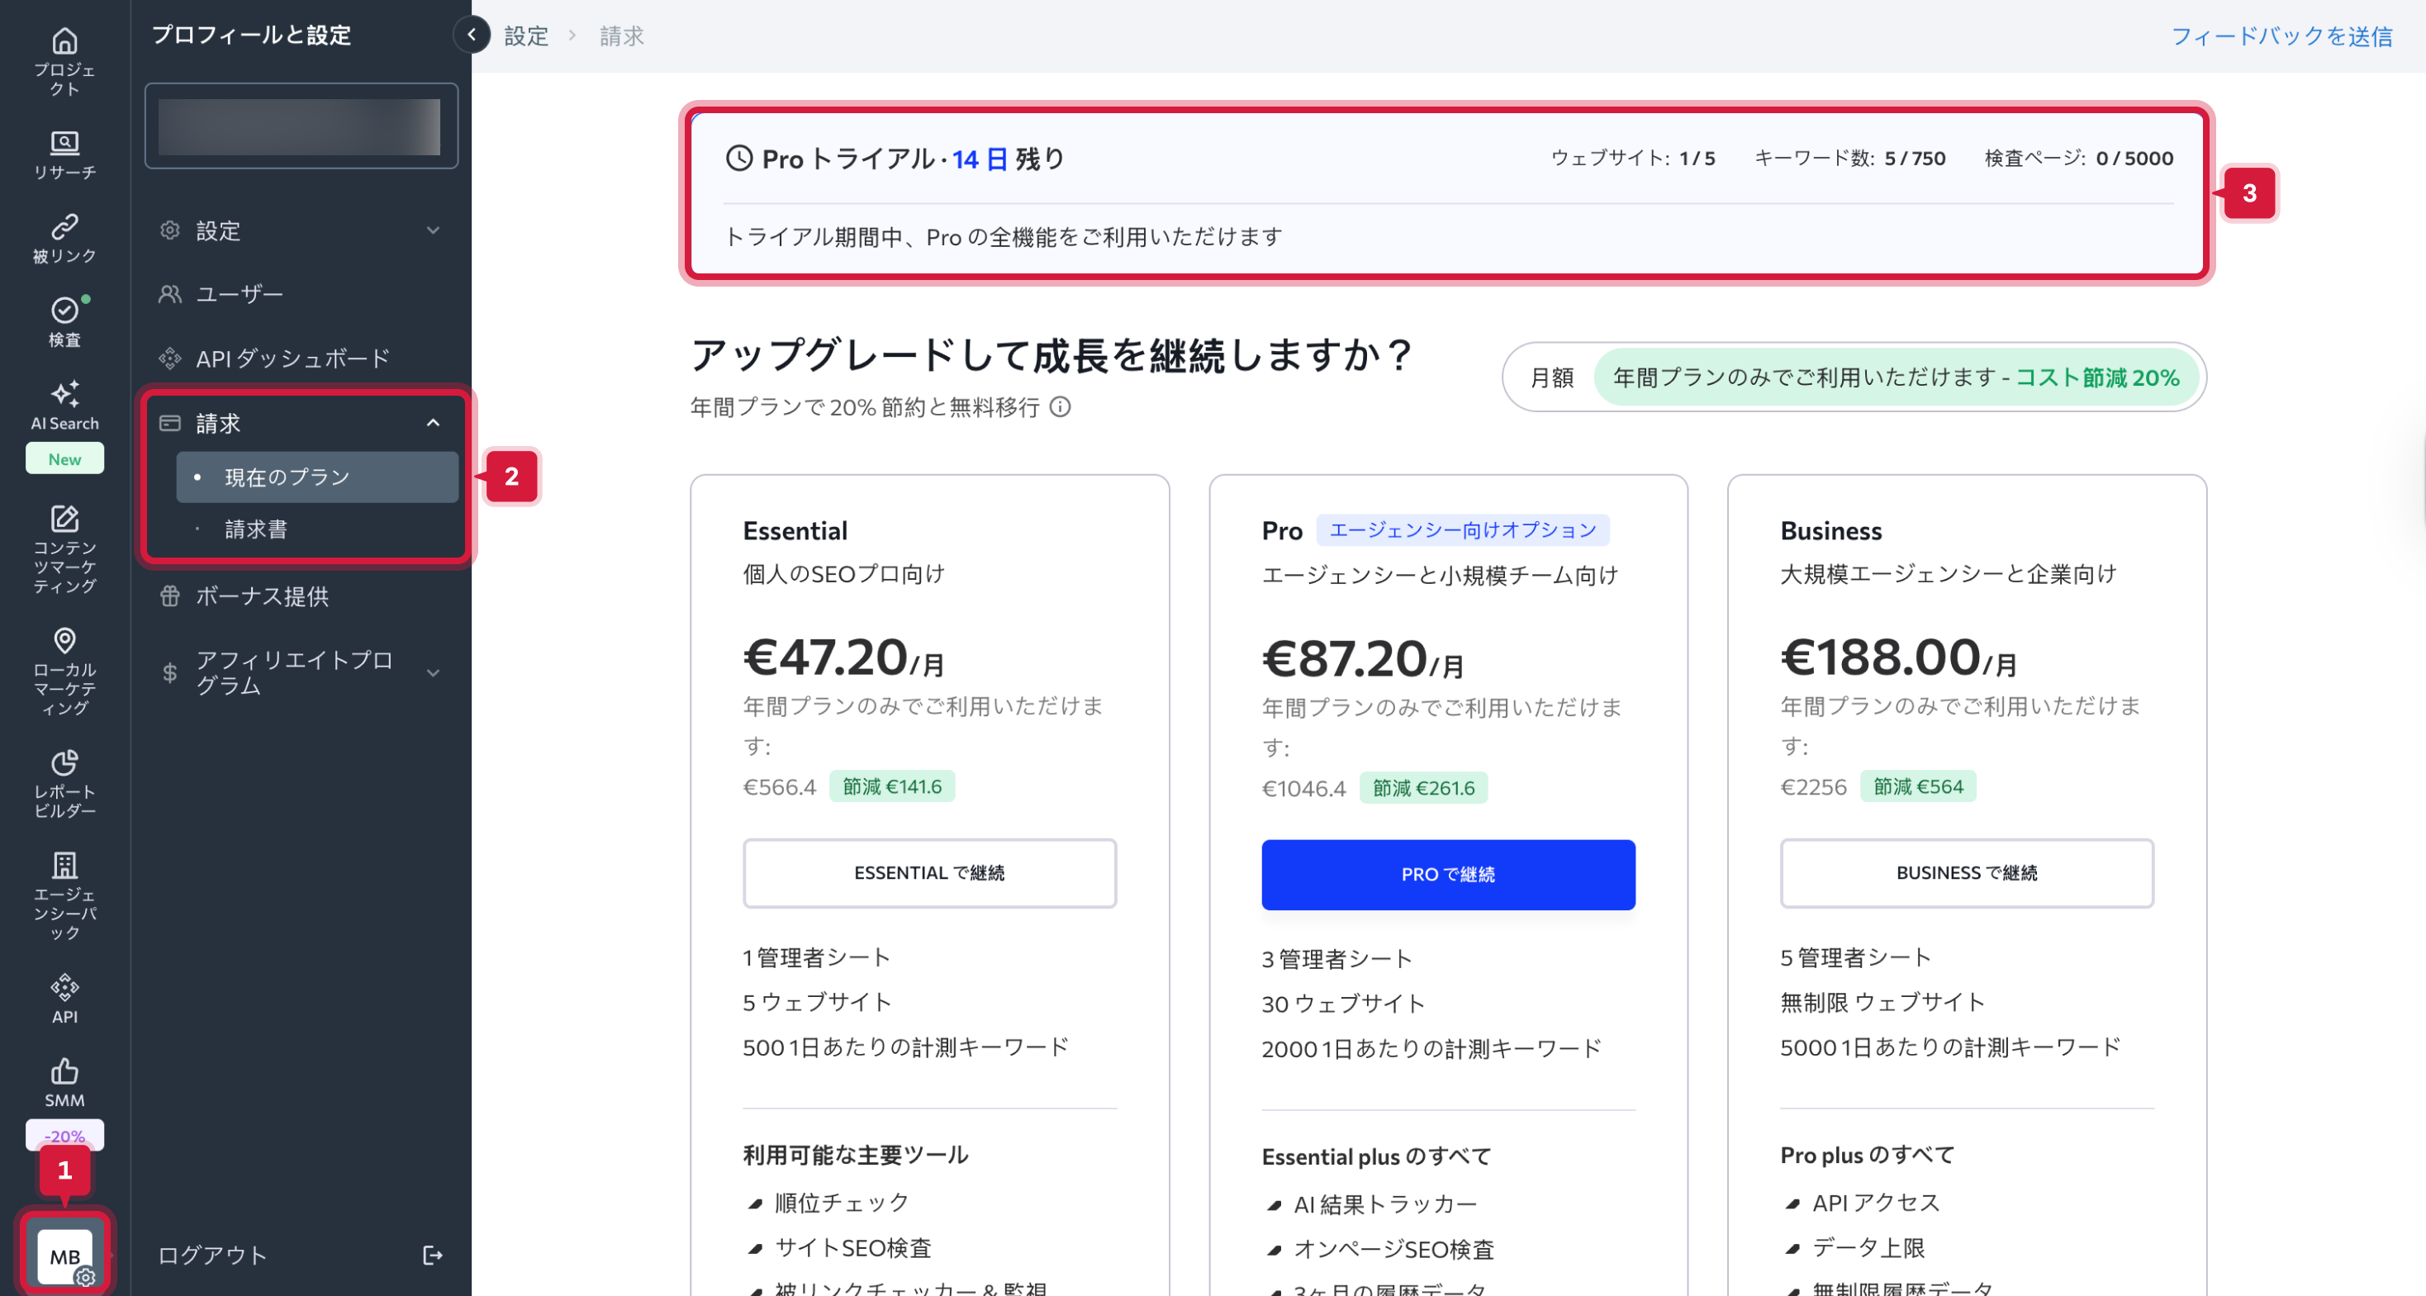Open API ダッシュボード menu item
The width and height of the screenshot is (2426, 1296).
pos(292,358)
